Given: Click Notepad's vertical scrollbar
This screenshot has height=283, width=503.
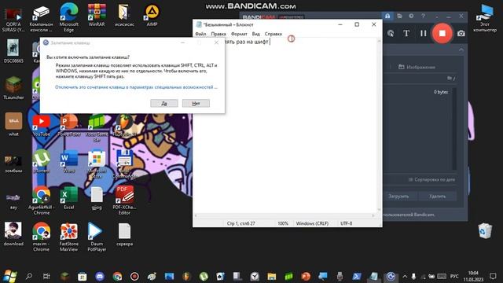Looking at the screenshot, I should click(380, 125).
